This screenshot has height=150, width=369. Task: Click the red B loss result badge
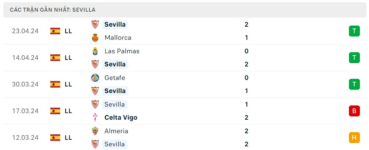[354, 111]
